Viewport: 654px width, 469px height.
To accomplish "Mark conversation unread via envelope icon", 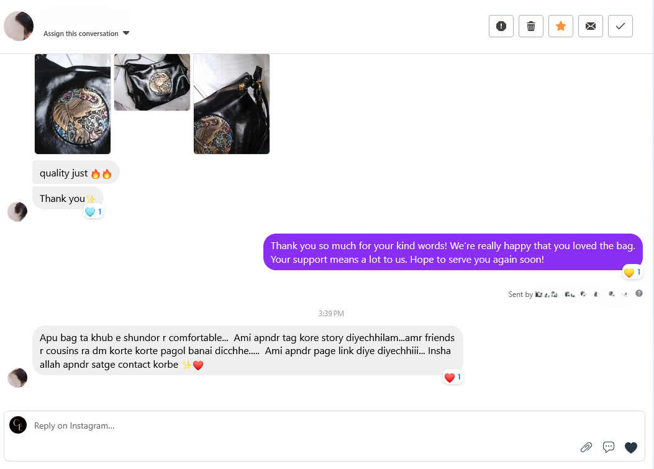I will click(x=591, y=26).
